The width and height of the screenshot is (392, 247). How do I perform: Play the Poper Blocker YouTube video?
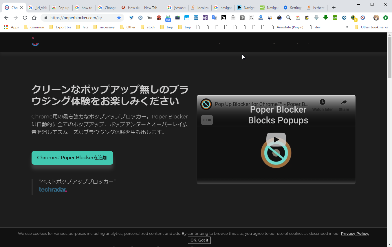276,140
